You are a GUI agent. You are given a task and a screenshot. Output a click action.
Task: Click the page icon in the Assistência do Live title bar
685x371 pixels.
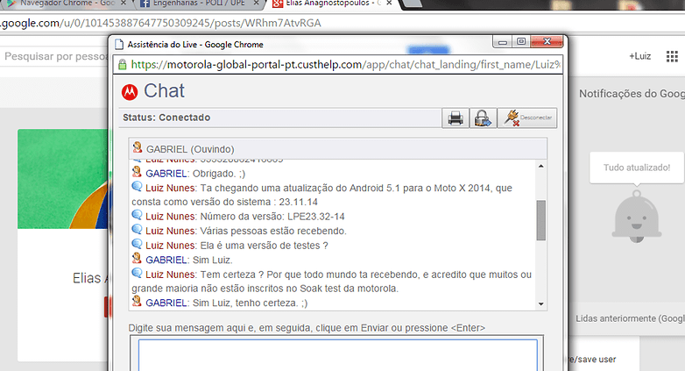coord(119,44)
